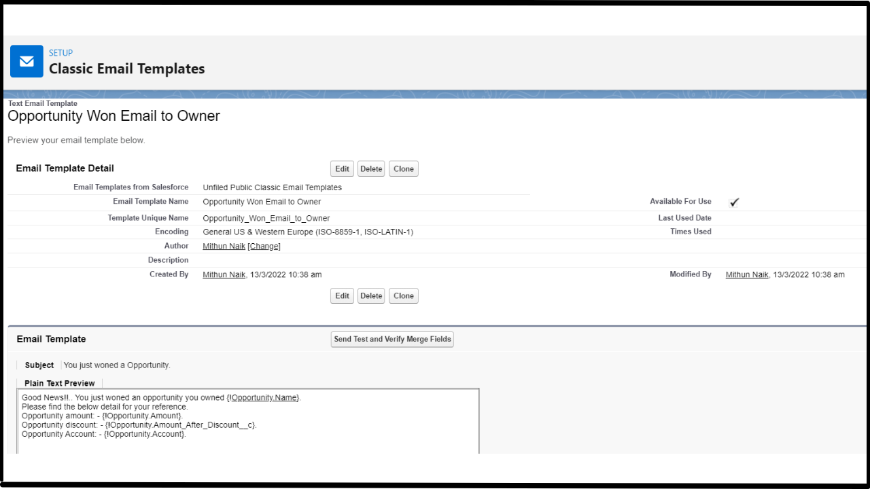Image resolution: width=870 pixels, height=489 pixels.
Task: Open Mithun Naik link in Created By
Action: [x=224, y=274]
